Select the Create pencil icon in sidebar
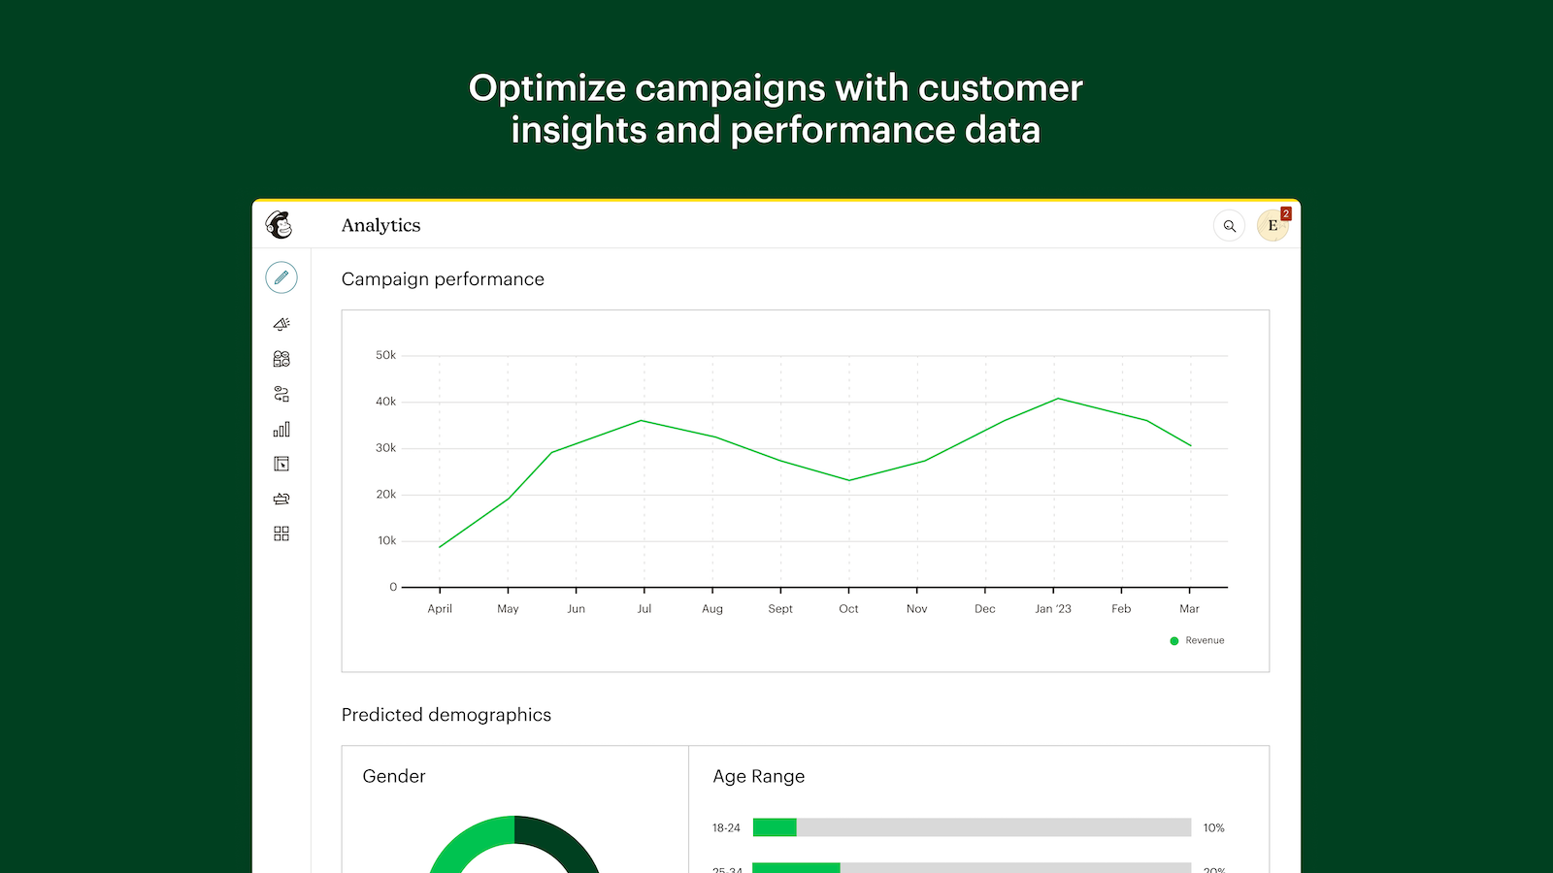 coord(281,277)
